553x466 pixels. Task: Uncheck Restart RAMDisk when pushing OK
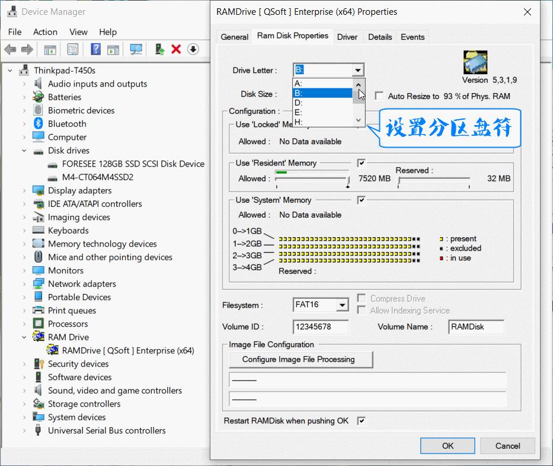click(x=362, y=421)
